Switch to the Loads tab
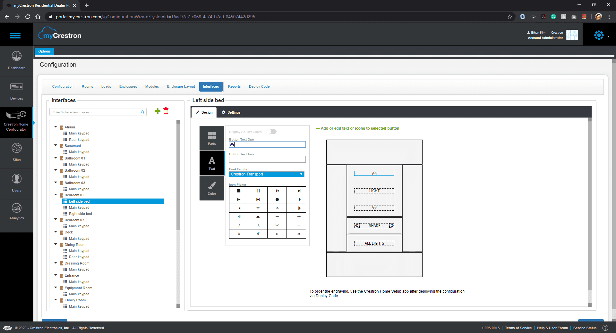The height and width of the screenshot is (333, 616). pyautogui.click(x=106, y=86)
